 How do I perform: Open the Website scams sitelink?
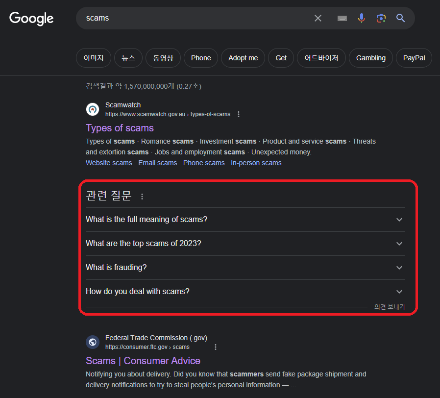pyautogui.click(x=109, y=163)
